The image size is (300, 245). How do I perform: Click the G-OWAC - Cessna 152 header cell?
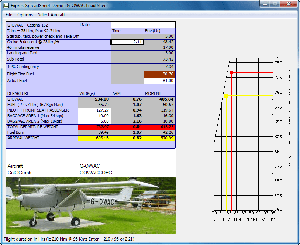point(42,25)
